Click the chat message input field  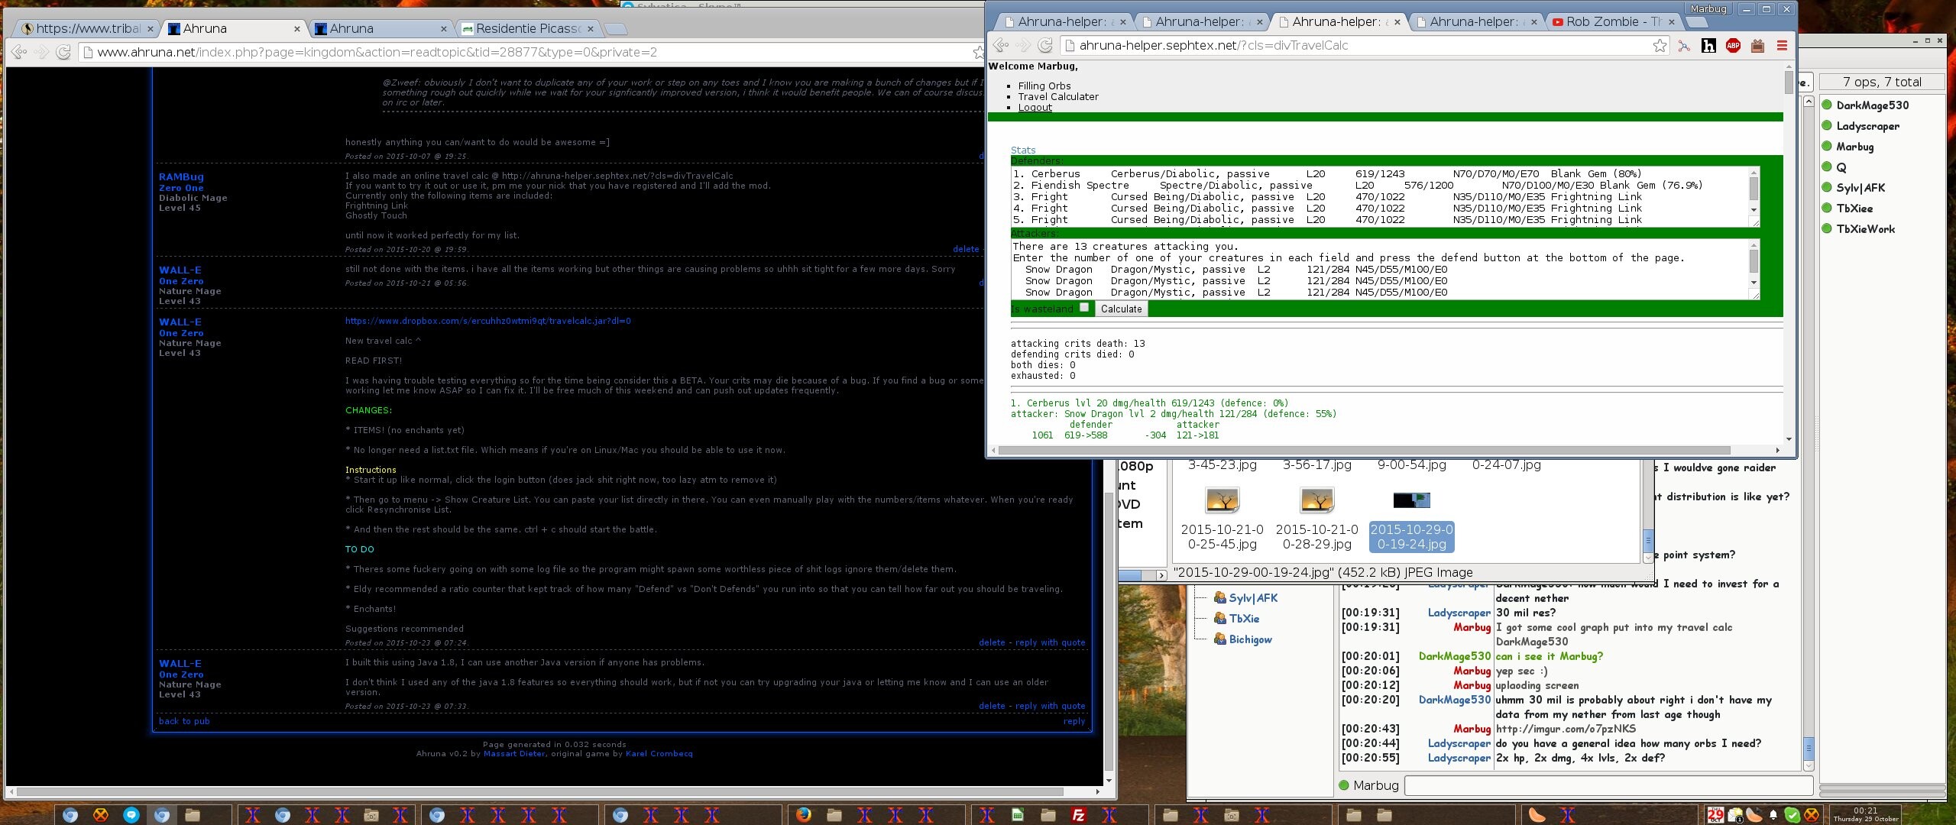point(1608,785)
